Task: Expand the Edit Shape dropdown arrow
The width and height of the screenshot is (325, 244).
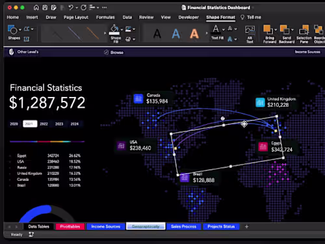Action: pos(32,29)
